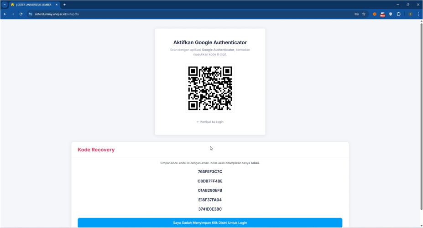Open the Chrome profile avatar

tap(410, 14)
